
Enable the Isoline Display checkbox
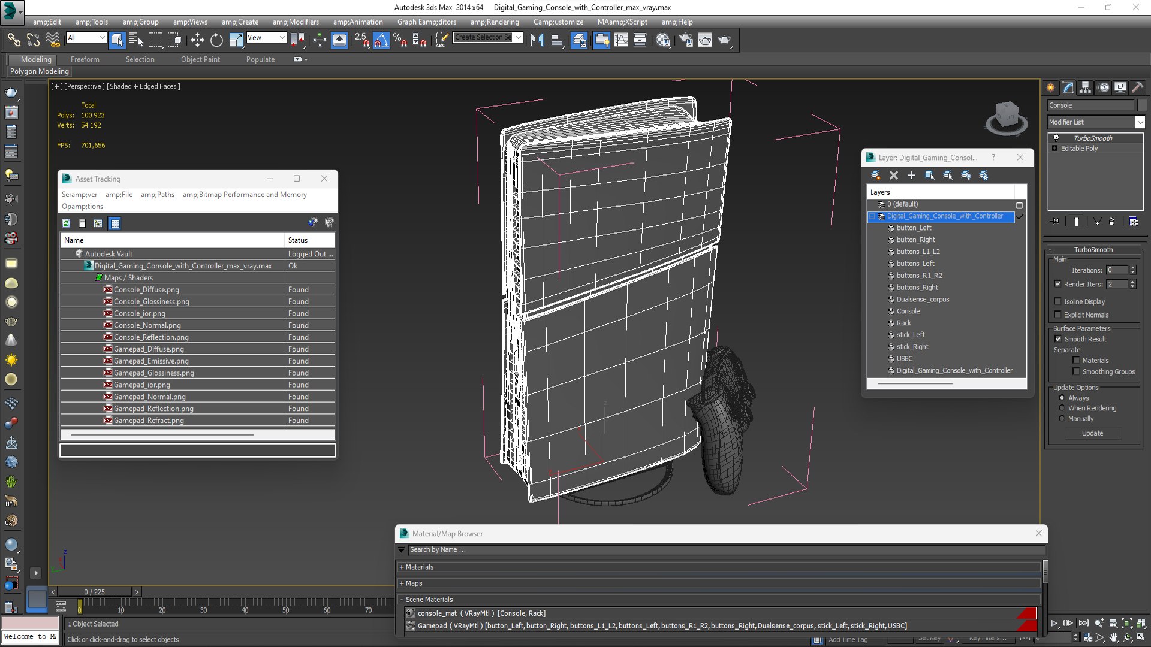pyautogui.click(x=1058, y=301)
